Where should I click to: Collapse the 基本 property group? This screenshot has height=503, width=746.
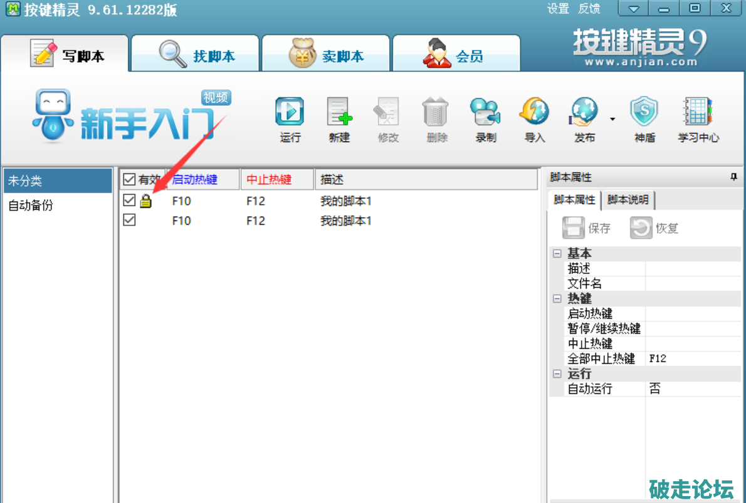pos(556,254)
